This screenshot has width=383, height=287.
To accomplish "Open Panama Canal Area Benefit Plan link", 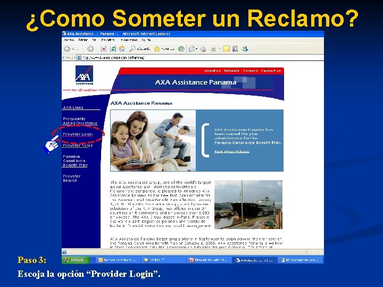I will pos(75,161).
